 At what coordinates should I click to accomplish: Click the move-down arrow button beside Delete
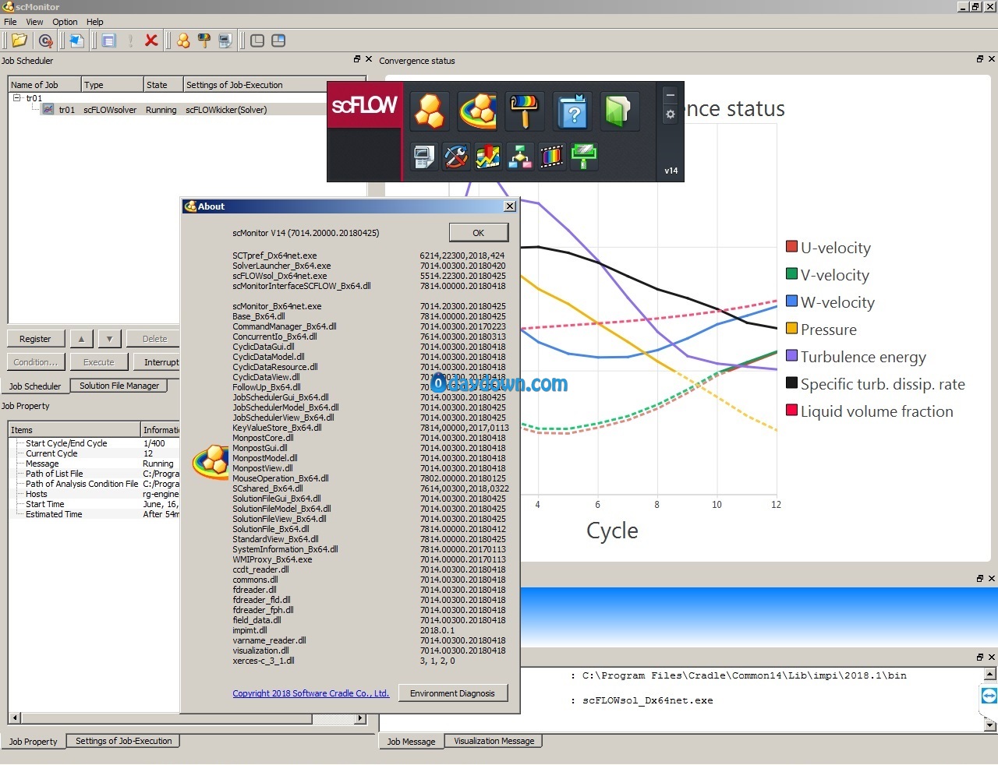coord(110,339)
